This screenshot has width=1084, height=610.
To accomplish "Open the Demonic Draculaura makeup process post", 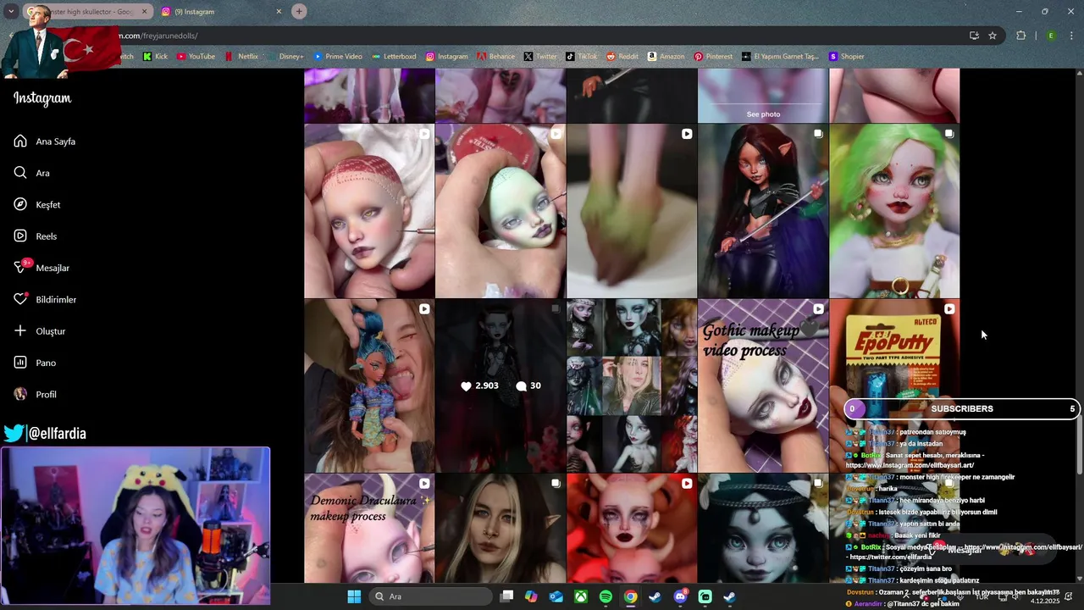I will (369, 528).
